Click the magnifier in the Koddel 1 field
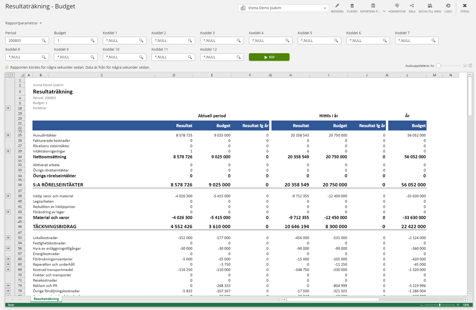This screenshot has width=476, height=310. coord(141,40)
